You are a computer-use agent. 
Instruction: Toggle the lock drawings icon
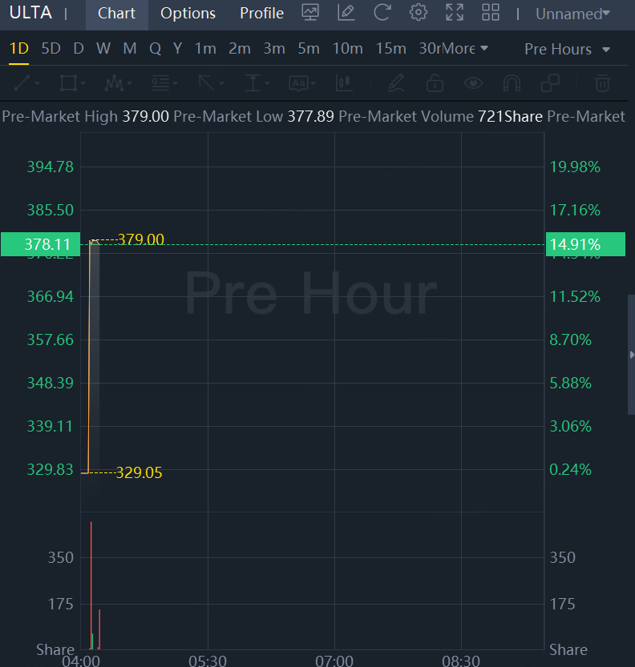(435, 82)
